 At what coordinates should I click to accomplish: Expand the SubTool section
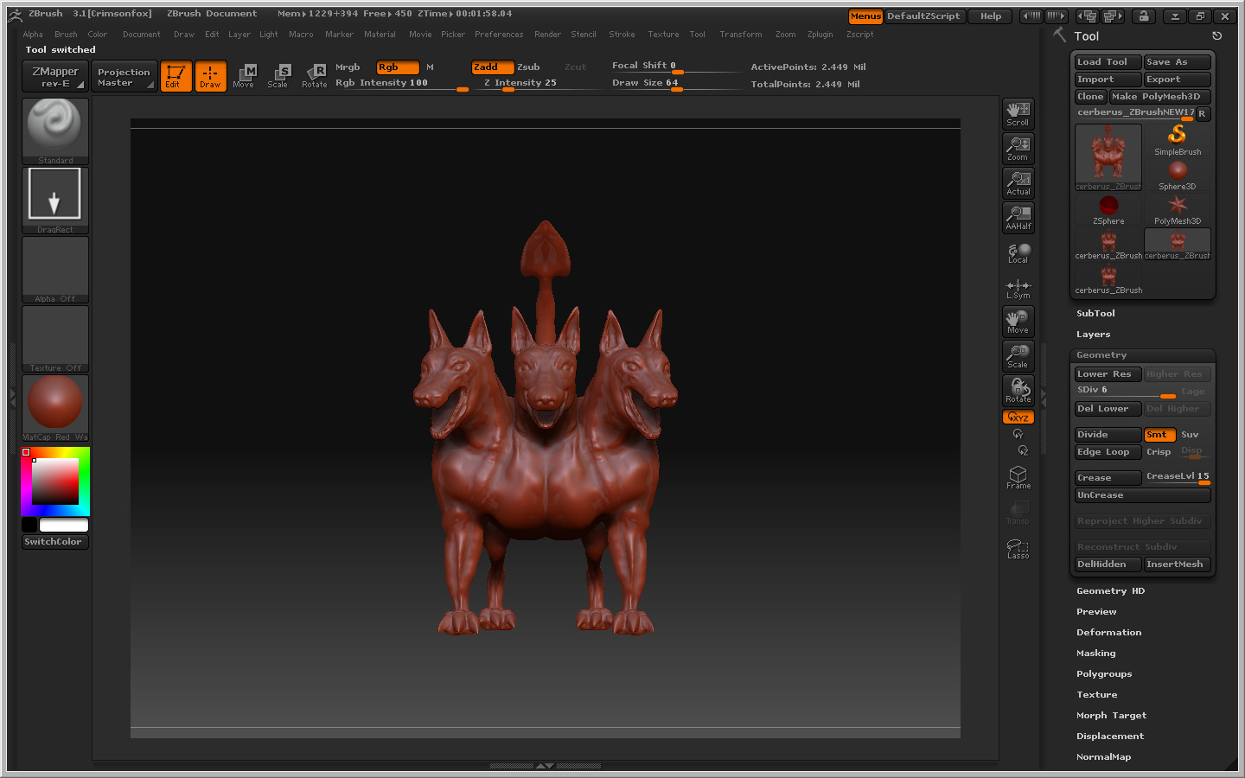[x=1095, y=314]
